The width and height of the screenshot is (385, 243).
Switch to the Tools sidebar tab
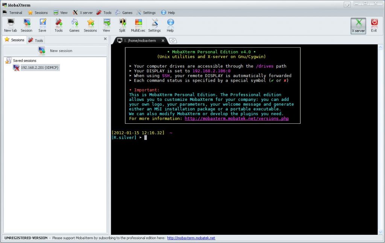click(36, 40)
